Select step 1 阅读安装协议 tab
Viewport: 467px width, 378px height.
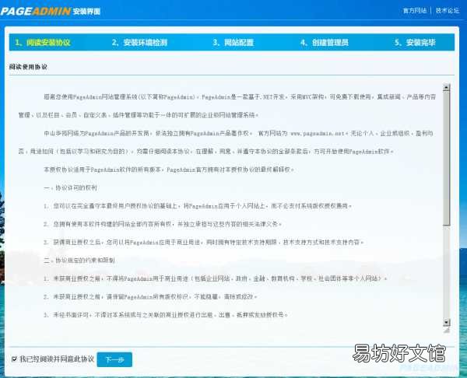43,42
